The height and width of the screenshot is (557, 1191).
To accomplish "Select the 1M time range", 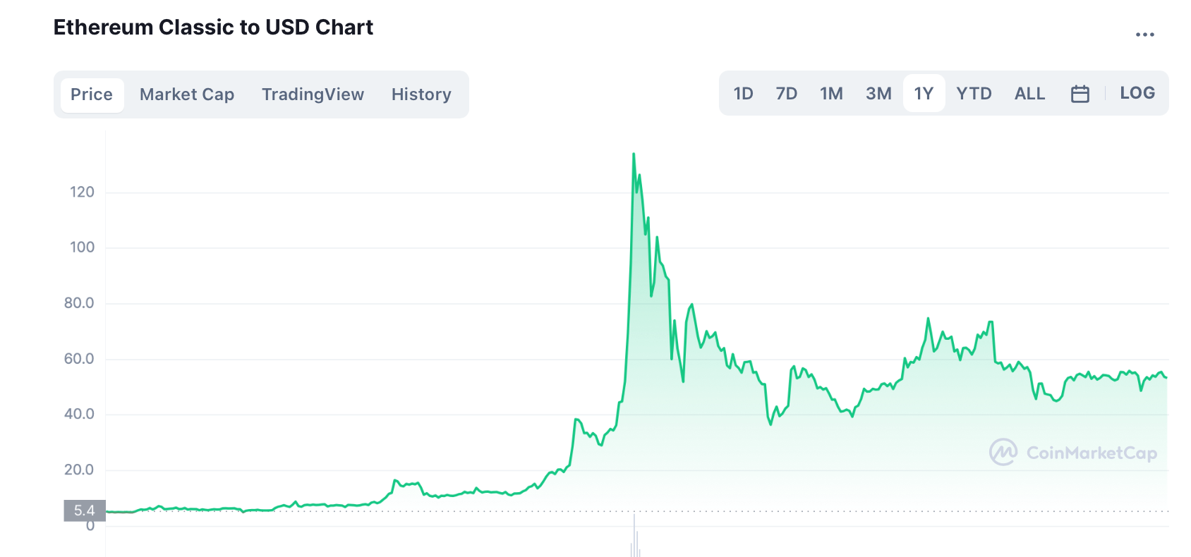I will click(x=831, y=94).
